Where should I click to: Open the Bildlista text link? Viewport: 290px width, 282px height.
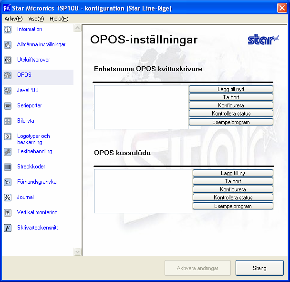(26, 121)
